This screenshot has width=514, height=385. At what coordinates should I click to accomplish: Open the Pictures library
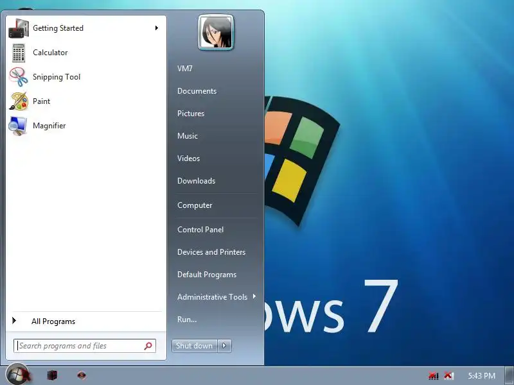[x=217, y=114]
